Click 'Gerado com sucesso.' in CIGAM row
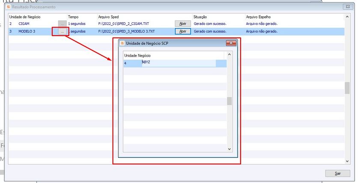This screenshot has height=183, width=364. (x=210, y=24)
